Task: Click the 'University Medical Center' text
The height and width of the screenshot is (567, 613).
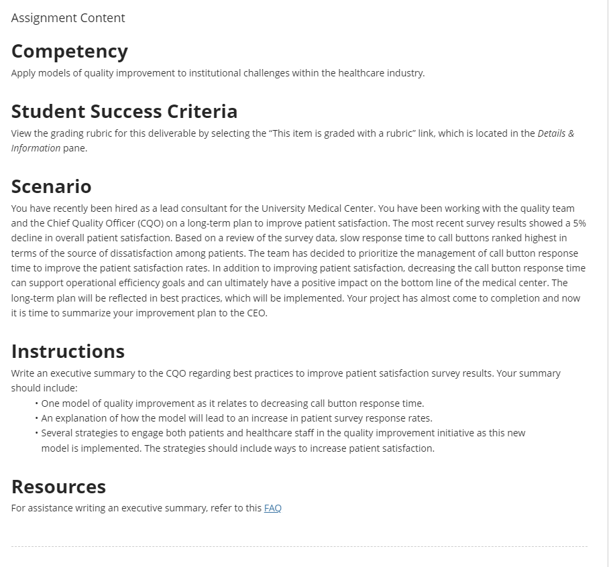Action: (x=318, y=208)
